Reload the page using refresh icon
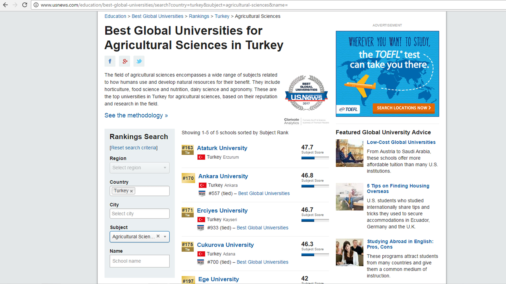This screenshot has width=506, height=284. 25,5
